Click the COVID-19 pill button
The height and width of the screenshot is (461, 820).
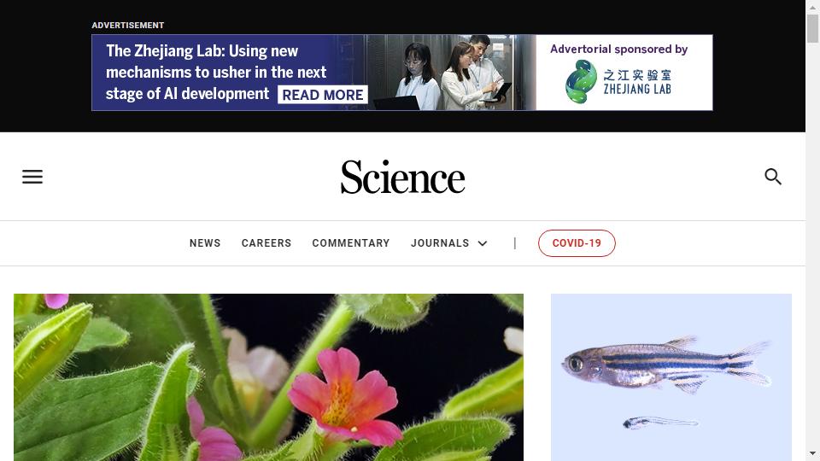coord(577,243)
